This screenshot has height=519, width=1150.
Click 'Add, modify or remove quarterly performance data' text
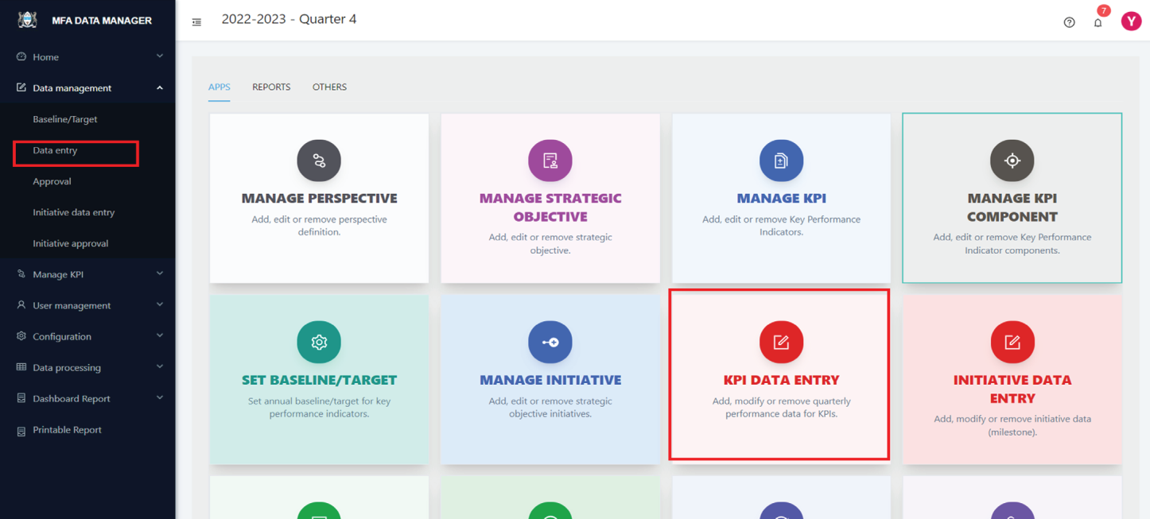781,407
